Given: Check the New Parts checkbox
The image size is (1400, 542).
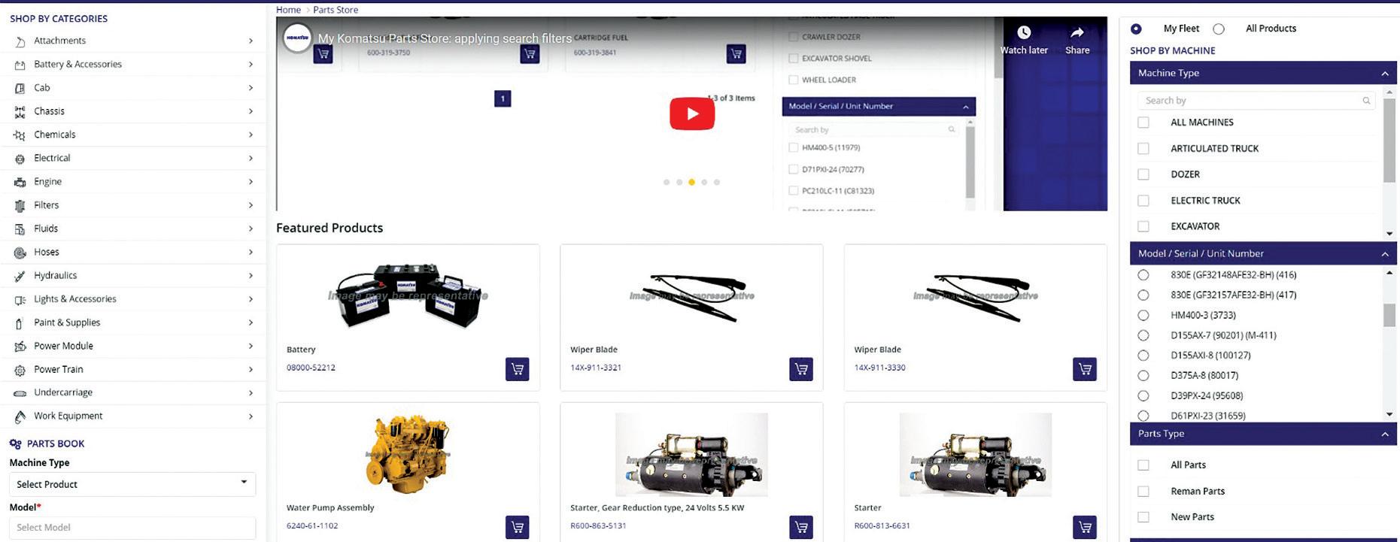Looking at the screenshot, I should (x=1143, y=517).
